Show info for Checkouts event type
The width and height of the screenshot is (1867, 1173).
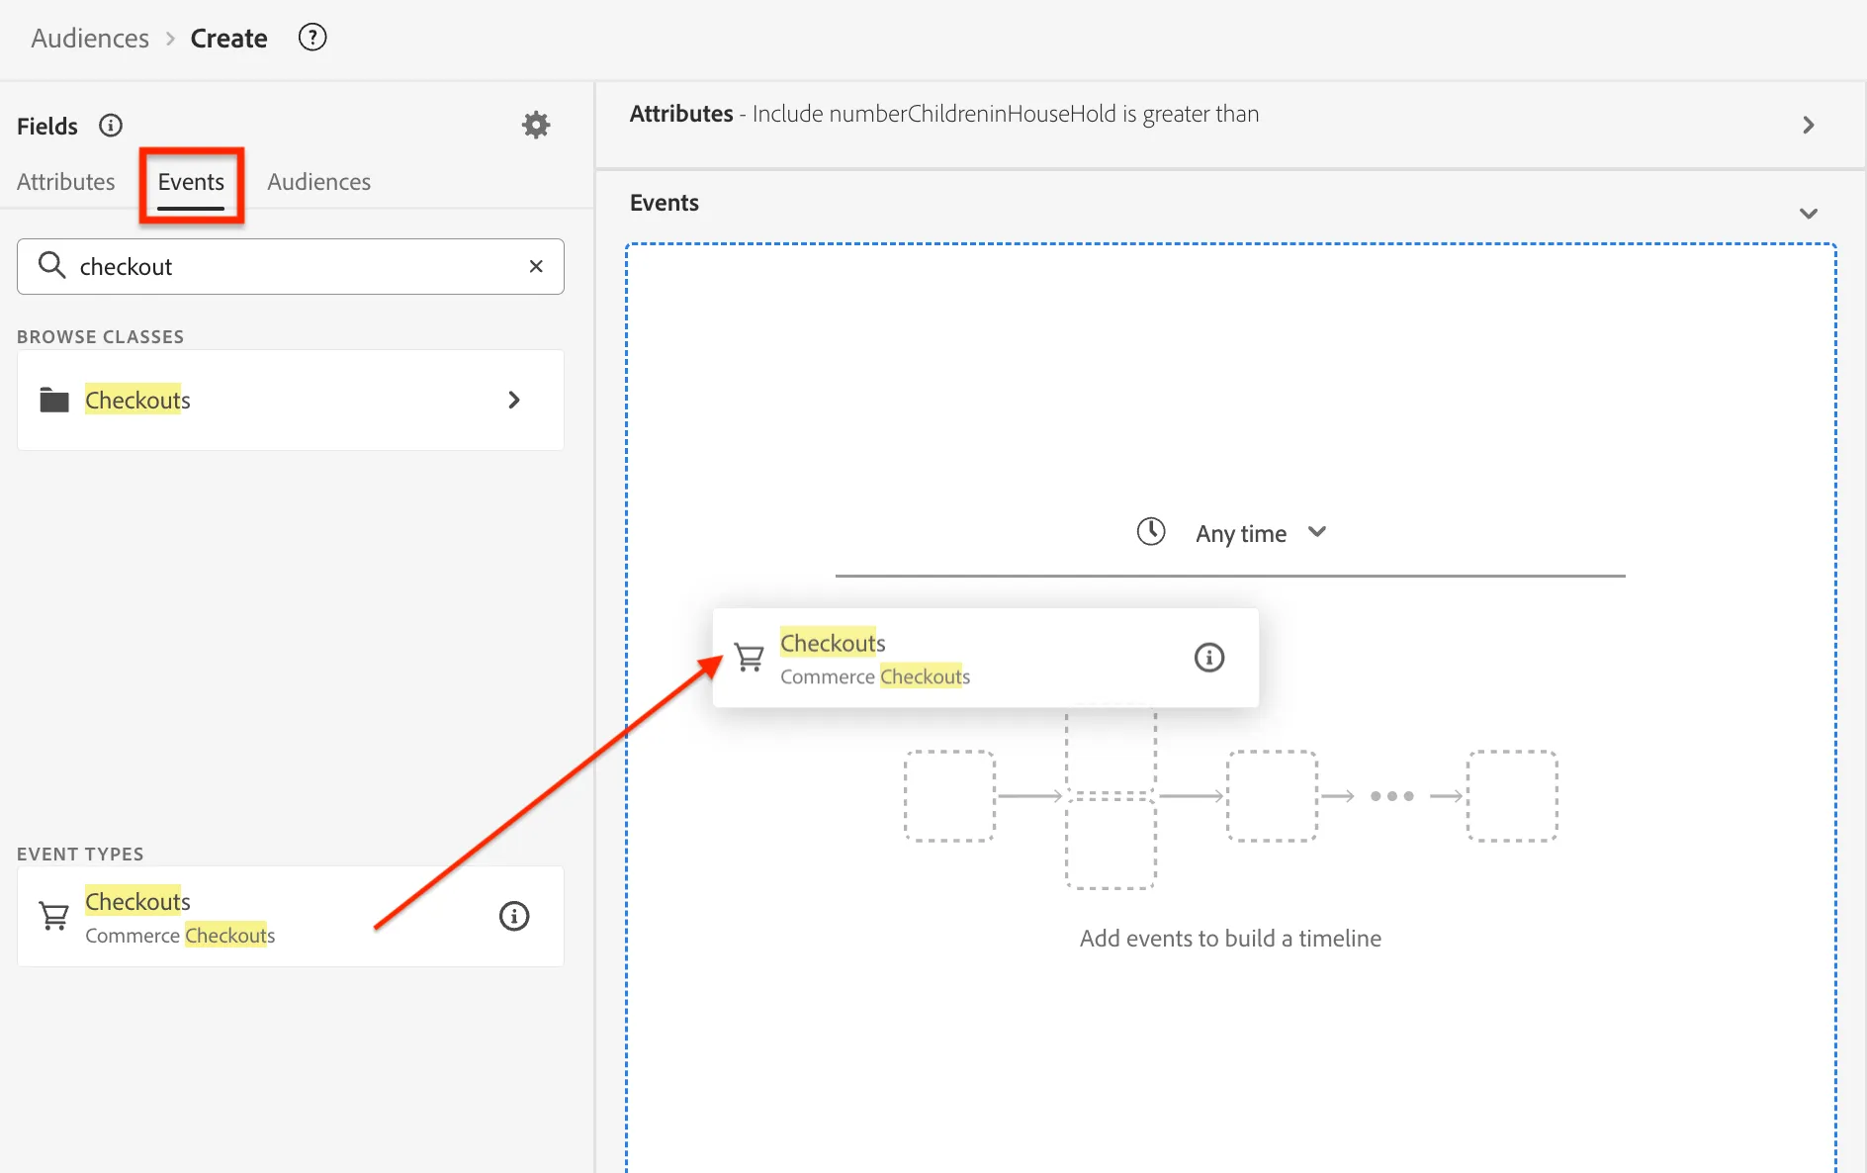click(514, 916)
